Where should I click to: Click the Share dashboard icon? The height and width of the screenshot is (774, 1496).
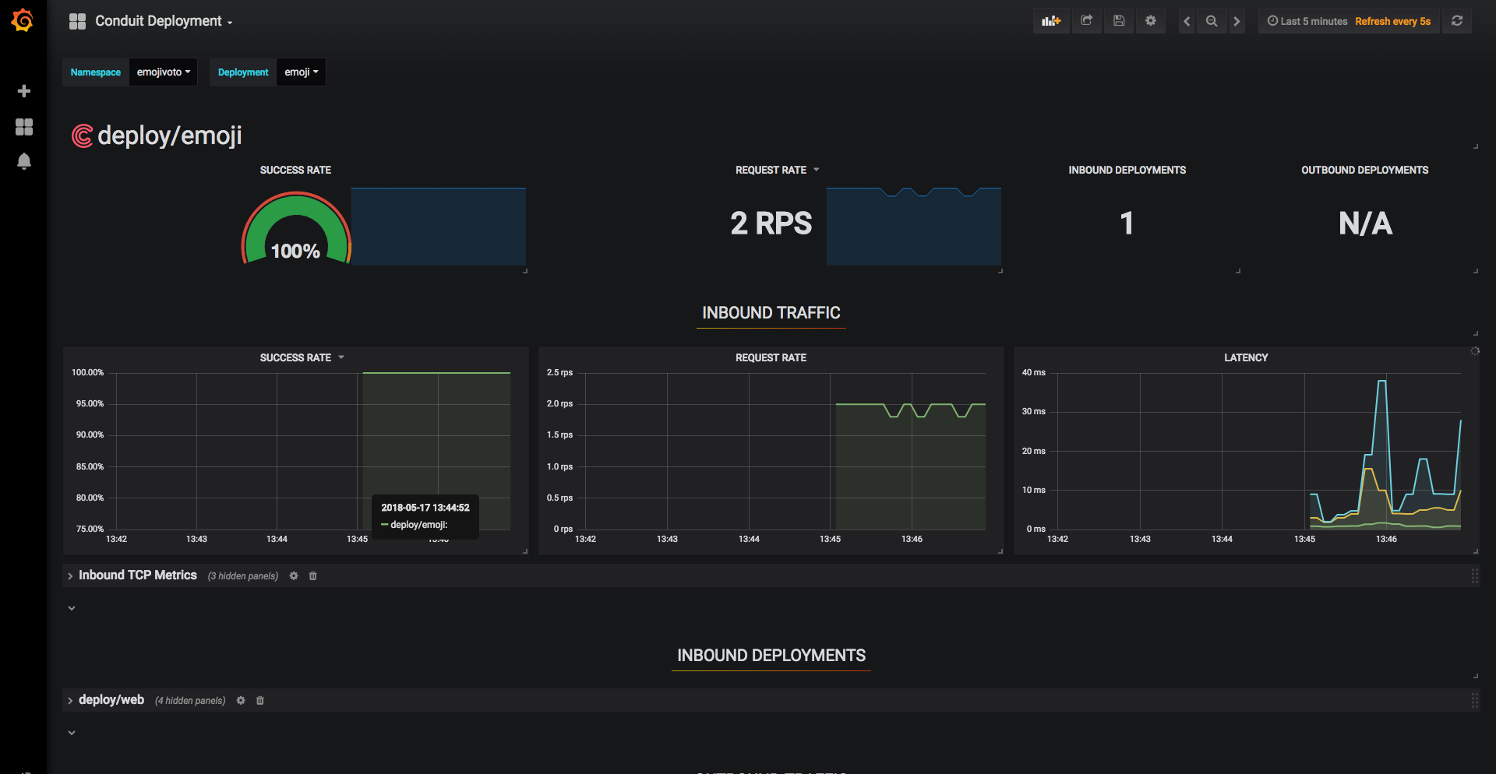click(x=1087, y=21)
